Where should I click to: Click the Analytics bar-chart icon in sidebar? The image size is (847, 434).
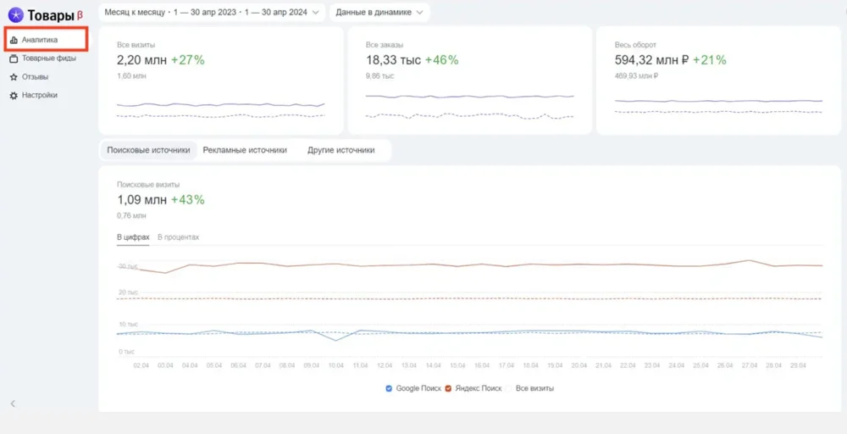tap(14, 40)
